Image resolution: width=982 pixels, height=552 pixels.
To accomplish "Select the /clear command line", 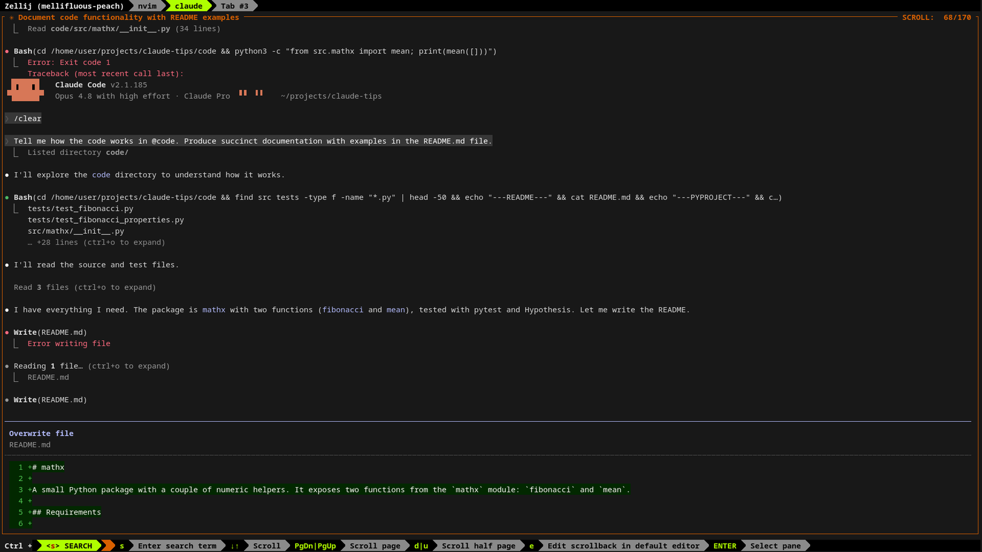I will (24, 118).
